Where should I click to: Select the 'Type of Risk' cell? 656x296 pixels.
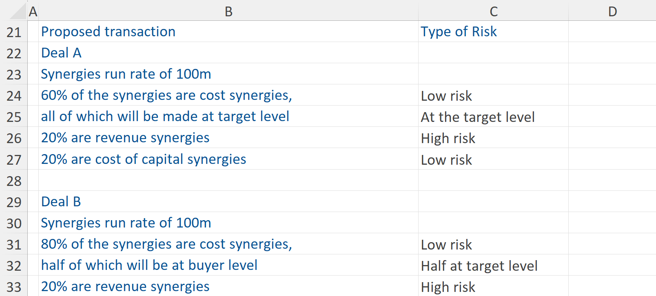click(459, 32)
